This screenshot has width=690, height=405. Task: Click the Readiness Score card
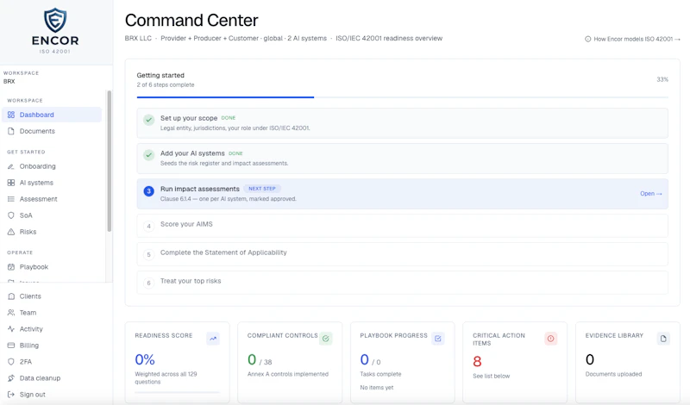pos(178,362)
